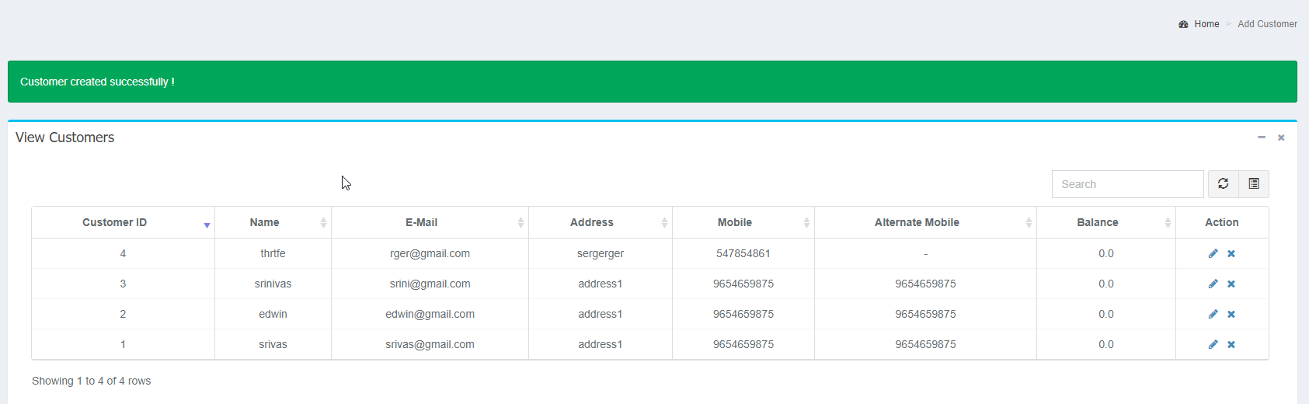
Task: Edit customer edwin with pencil icon
Action: tap(1213, 314)
